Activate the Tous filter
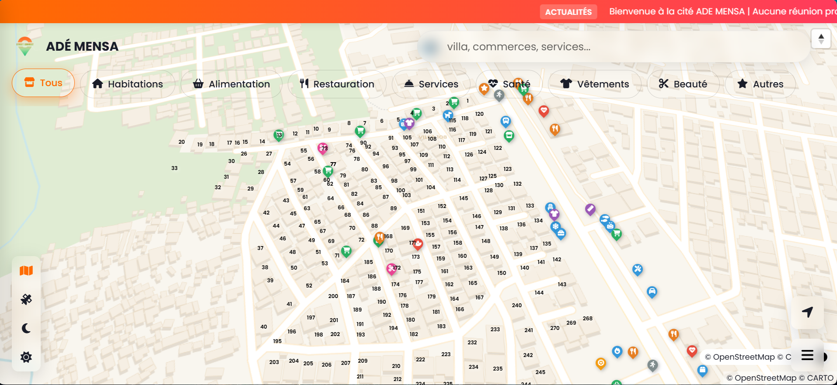The image size is (837, 385). point(43,83)
